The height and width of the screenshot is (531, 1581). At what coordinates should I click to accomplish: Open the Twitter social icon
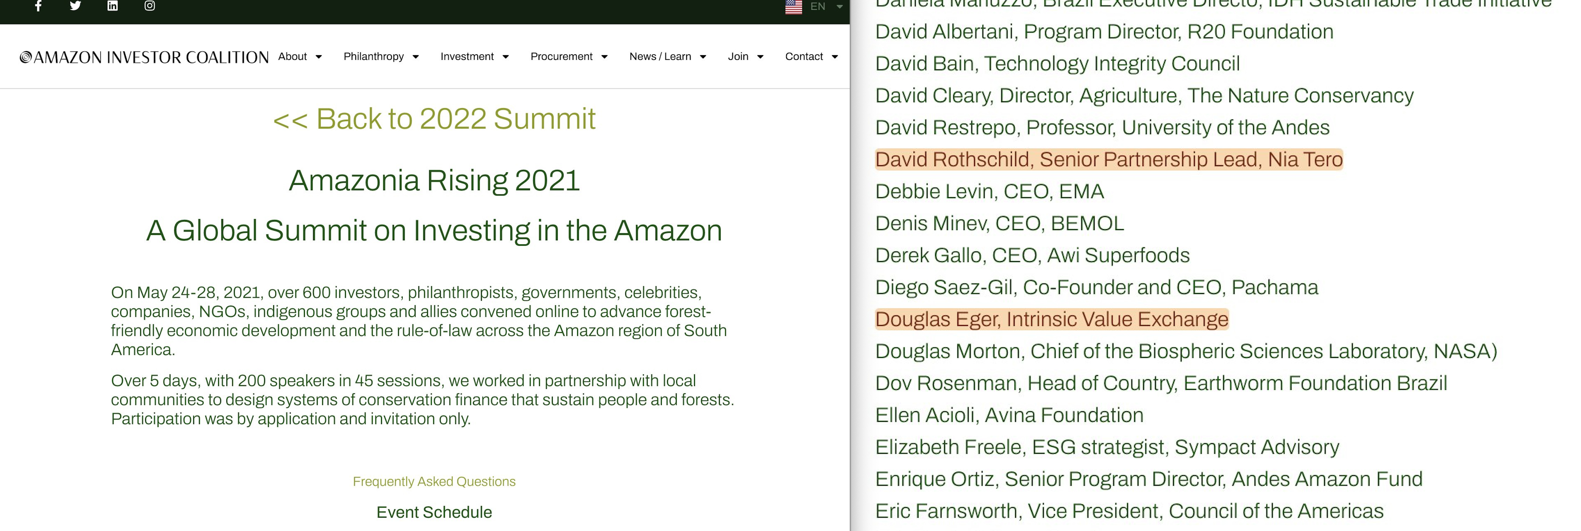[75, 6]
